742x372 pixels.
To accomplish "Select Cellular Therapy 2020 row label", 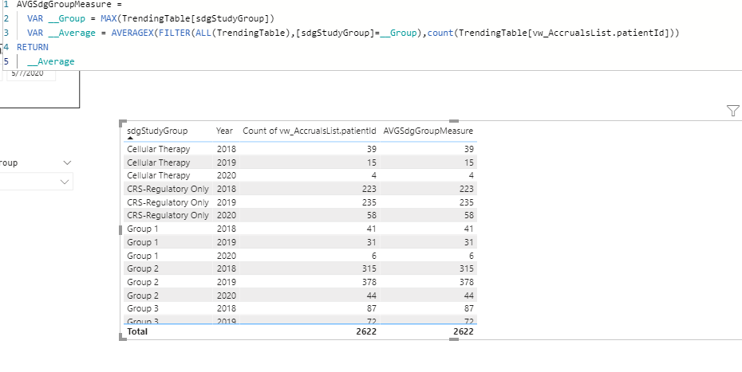I will 159,175.
